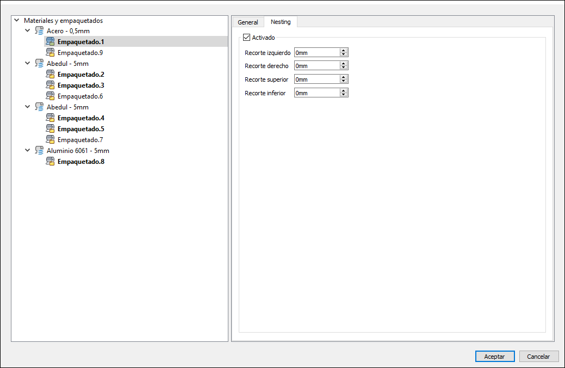The image size is (565, 368).
Task: Click the icon next to Empaquetado.2
Action: point(50,75)
